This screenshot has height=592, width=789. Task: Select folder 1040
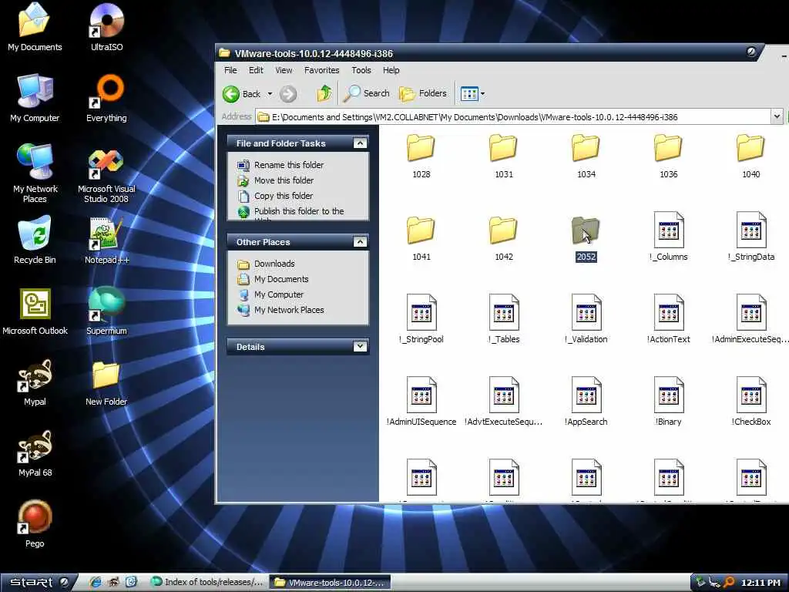pyautogui.click(x=750, y=155)
